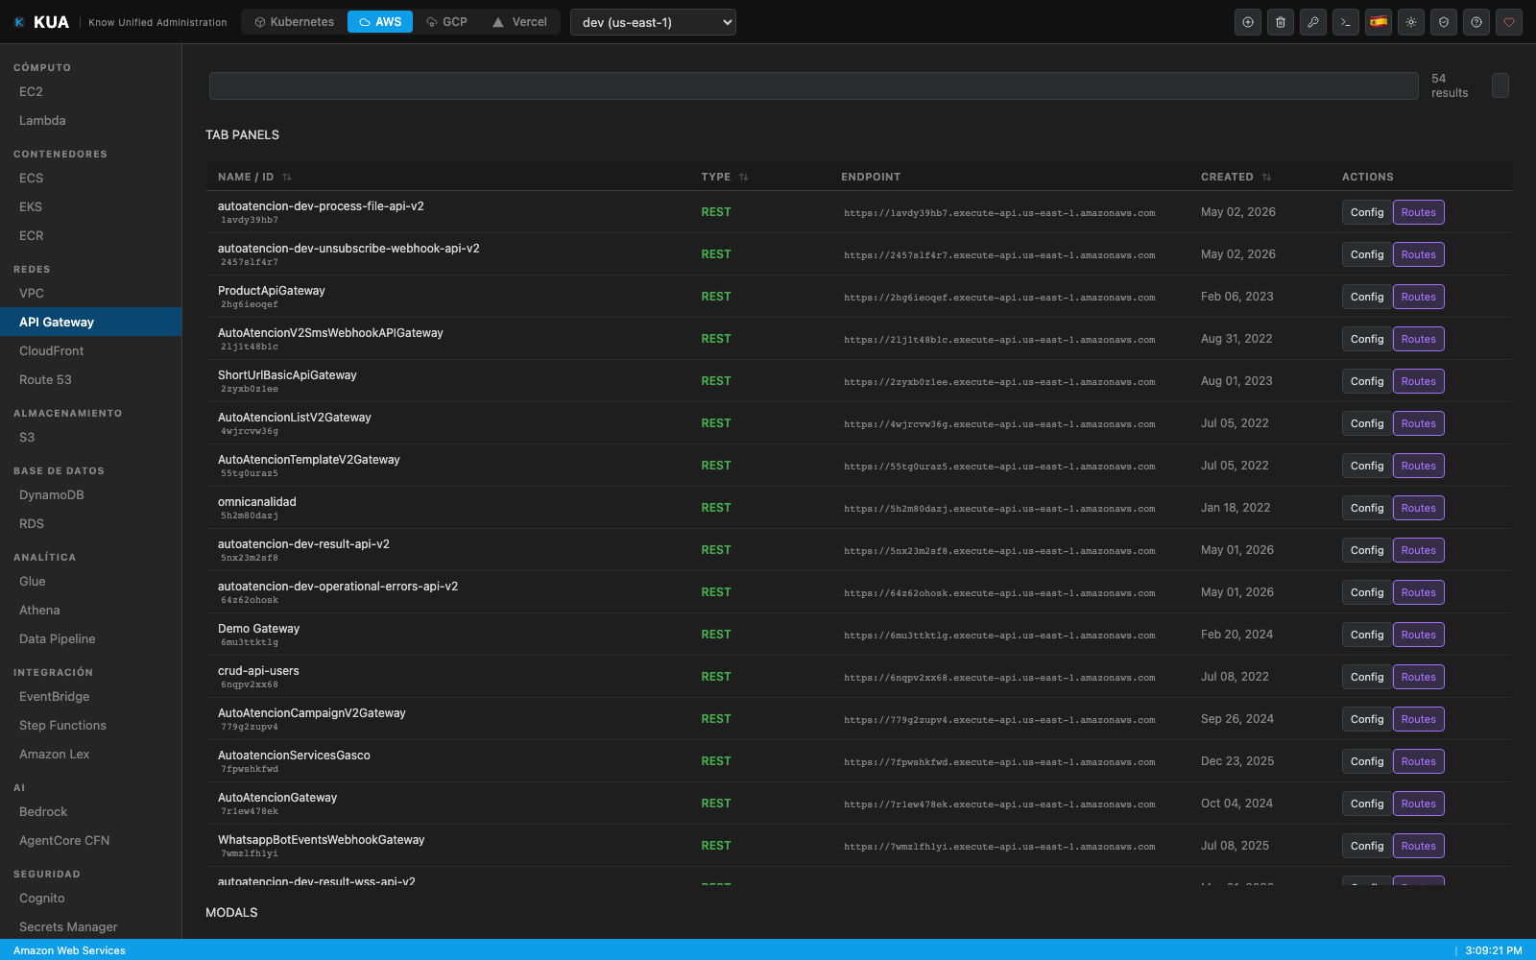Click the autoatencion-dev-result-api-v2 endpoint URL
Viewport: 1536px width, 960px height.
[x=999, y=551]
